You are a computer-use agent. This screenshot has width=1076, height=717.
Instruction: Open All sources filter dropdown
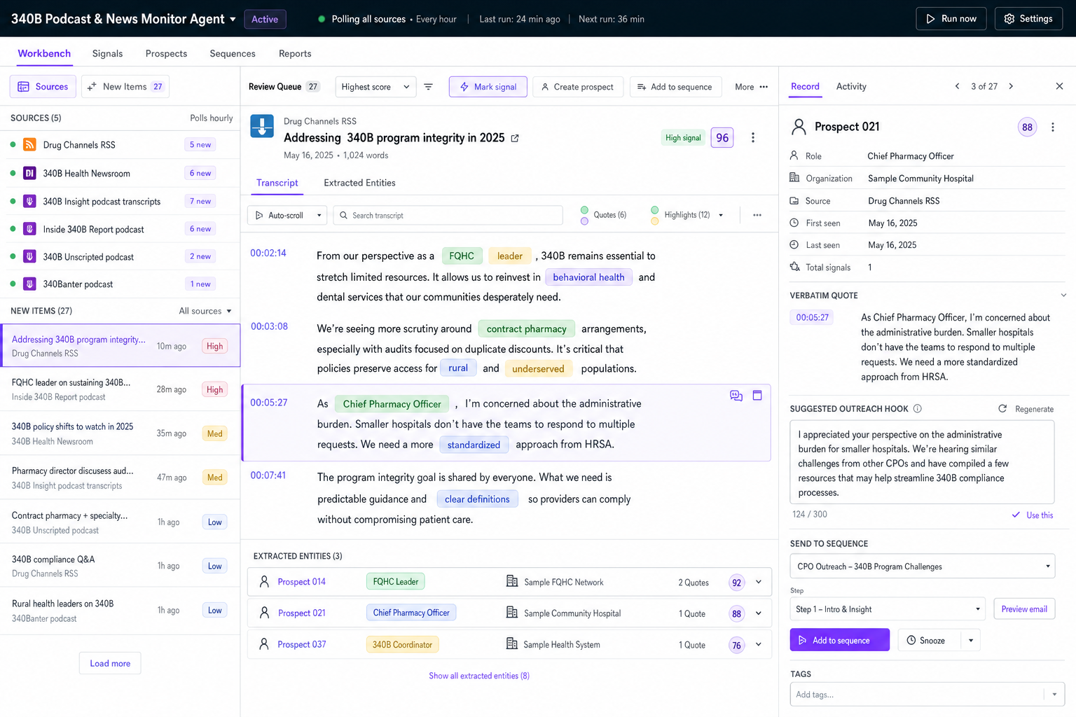[205, 311]
